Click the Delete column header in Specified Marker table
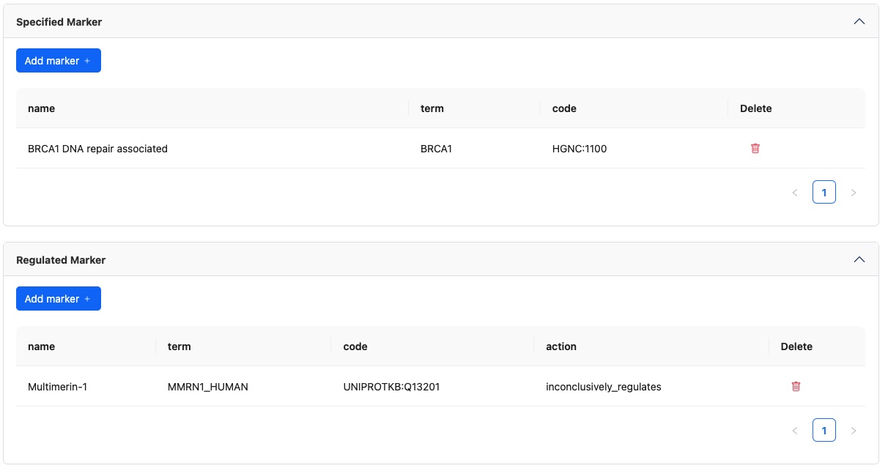This screenshot has width=888, height=471. pos(796,108)
